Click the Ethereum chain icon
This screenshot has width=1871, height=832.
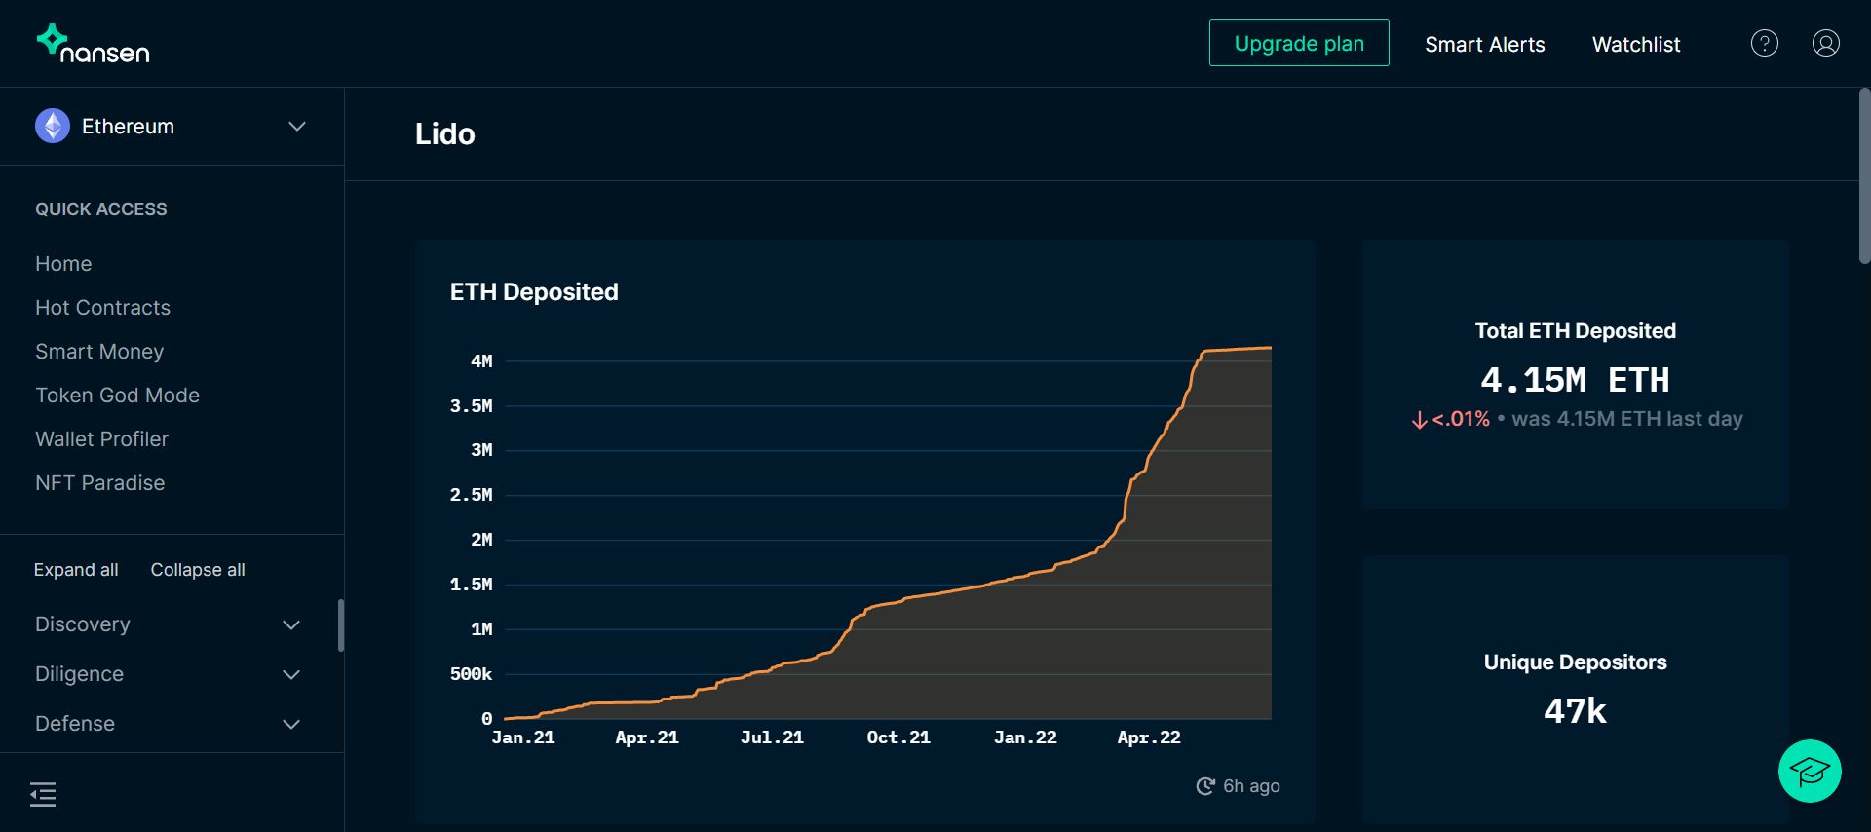tap(53, 126)
